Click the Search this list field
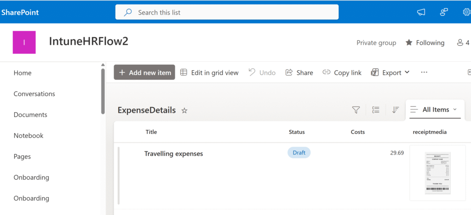Viewport: 471px width, 215px height. (227, 12)
